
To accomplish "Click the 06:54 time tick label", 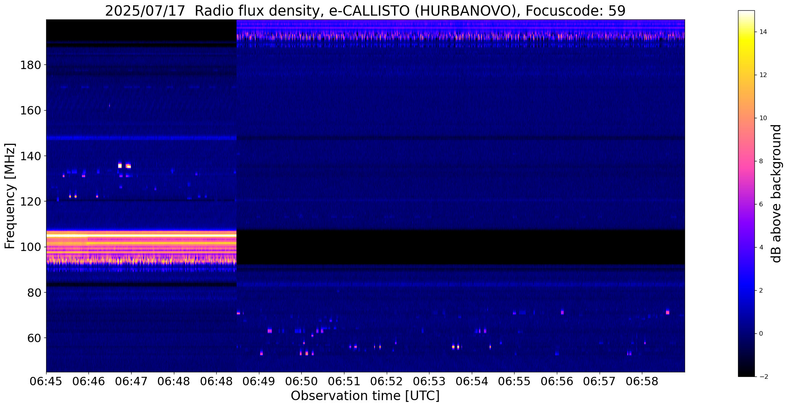I will click(472, 381).
